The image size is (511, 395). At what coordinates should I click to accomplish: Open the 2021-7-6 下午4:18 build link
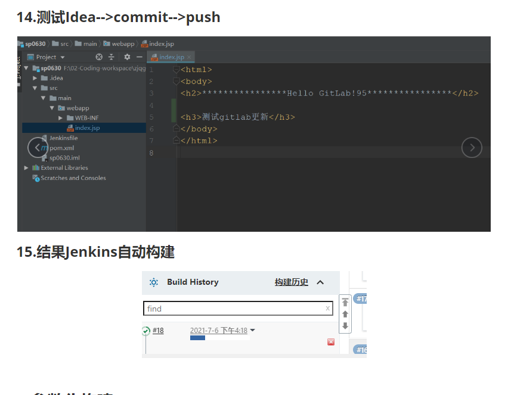(x=219, y=331)
